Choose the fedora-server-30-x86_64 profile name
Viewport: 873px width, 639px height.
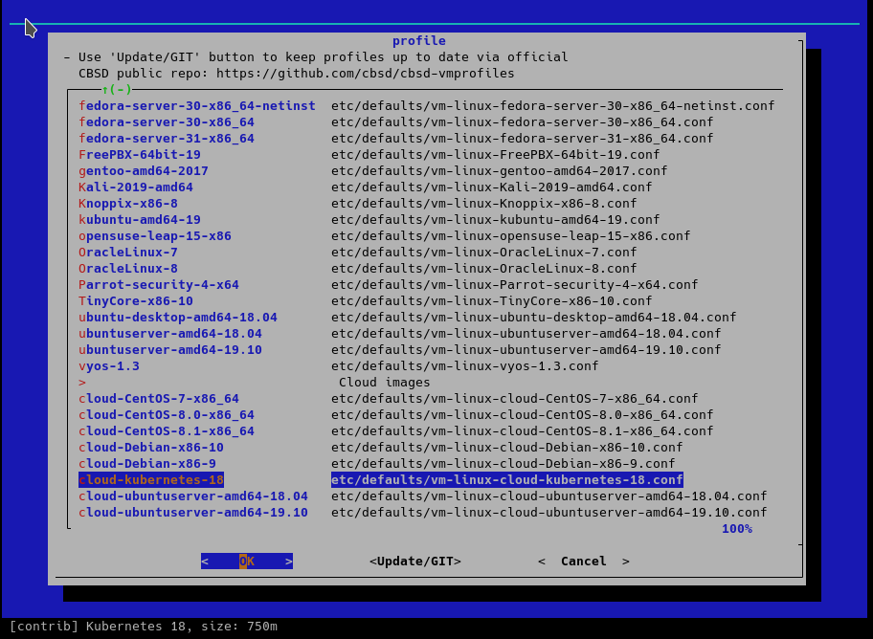[167, 121]
